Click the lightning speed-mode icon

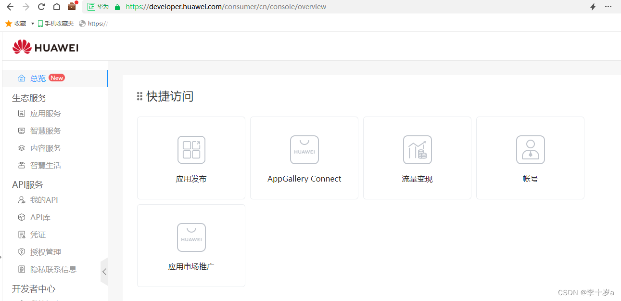coord(593,7)
